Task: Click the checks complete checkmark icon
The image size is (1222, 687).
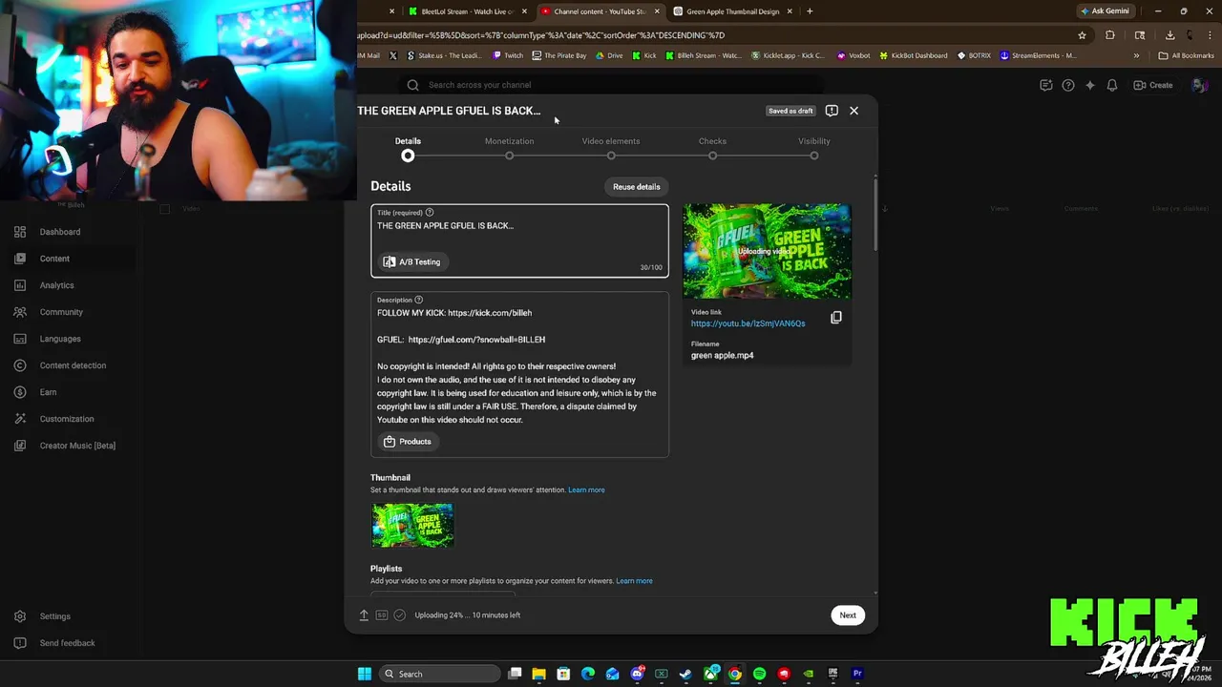Action: (400, 615)
